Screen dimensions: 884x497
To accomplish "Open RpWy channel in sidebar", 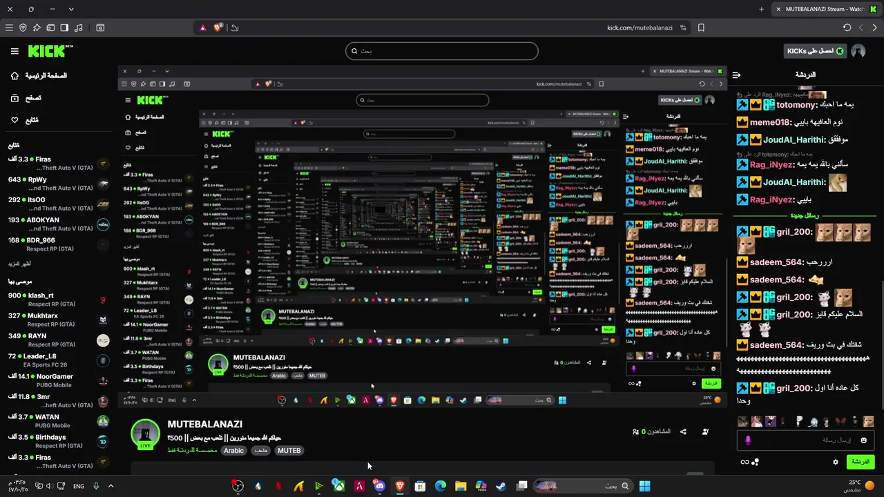I will pos(58,184).
